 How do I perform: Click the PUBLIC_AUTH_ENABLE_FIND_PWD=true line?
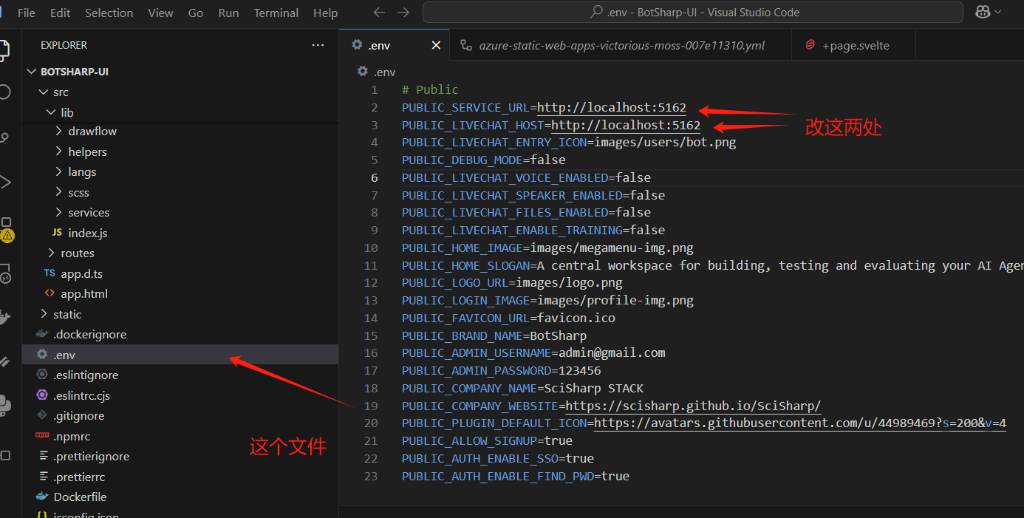coord(516,477)
